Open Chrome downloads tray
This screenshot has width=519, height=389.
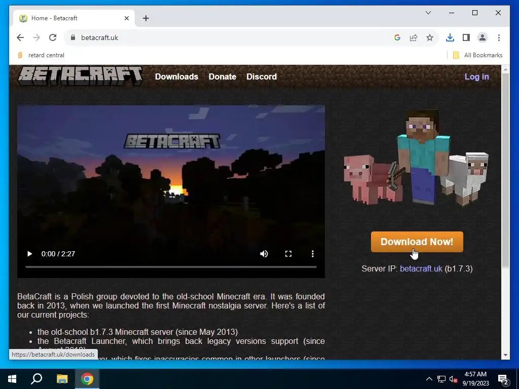[x=450, y=37]
